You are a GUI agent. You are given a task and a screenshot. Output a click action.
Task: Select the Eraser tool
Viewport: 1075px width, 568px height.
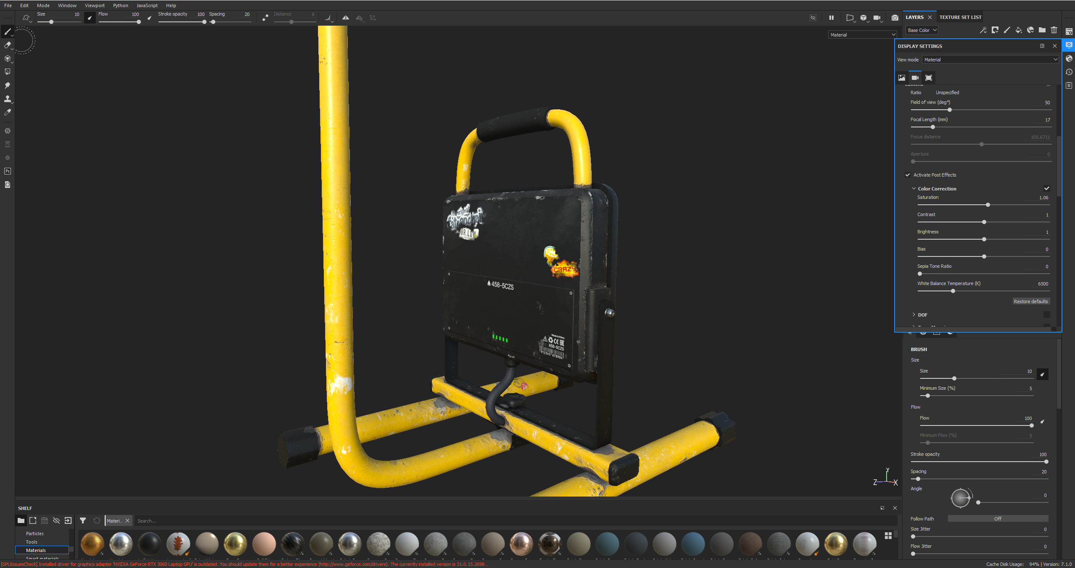(x=7, y=45)
